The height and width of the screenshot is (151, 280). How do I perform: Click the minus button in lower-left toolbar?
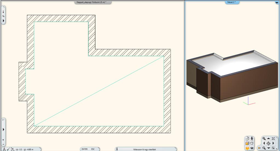pyautogui.click(x=3, y=144)
